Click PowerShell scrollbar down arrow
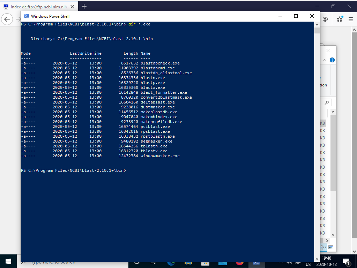This screenshot has width=357, height=268. point(317,259)
